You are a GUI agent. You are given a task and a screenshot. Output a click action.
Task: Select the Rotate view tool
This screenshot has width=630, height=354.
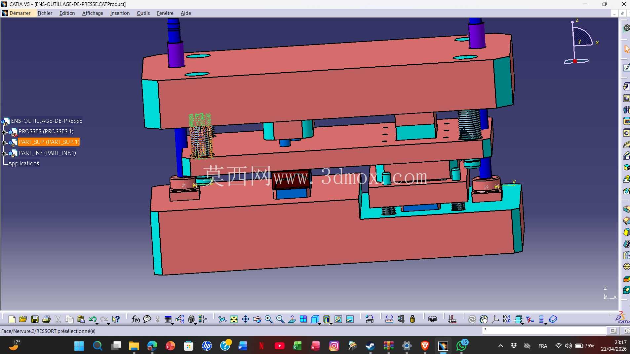coord(257,319)
